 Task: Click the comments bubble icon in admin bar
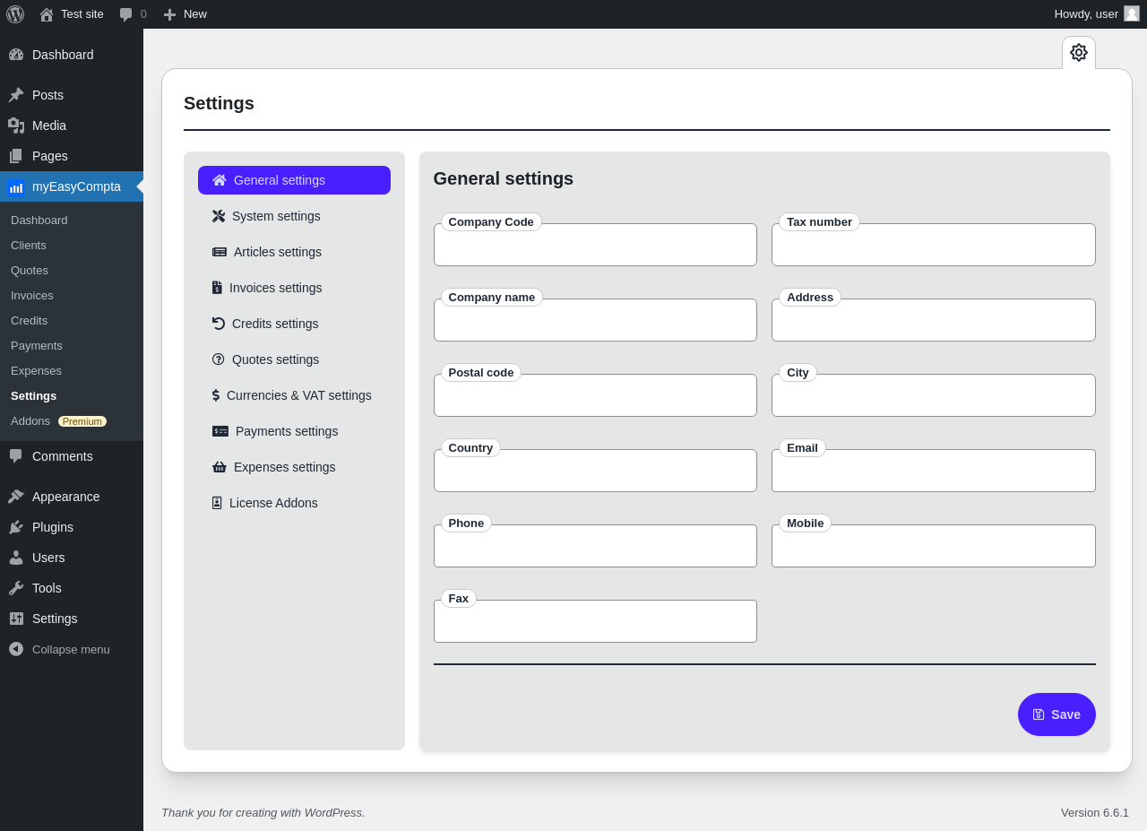click(x=125, y=14)
